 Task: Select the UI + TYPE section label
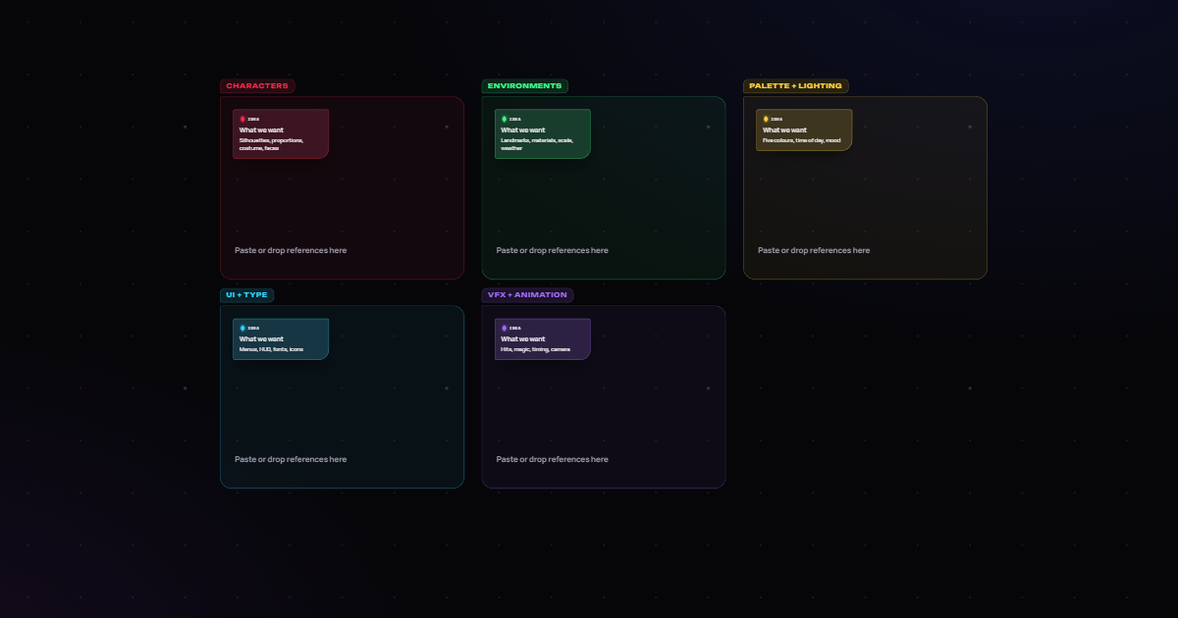(246, 295)
